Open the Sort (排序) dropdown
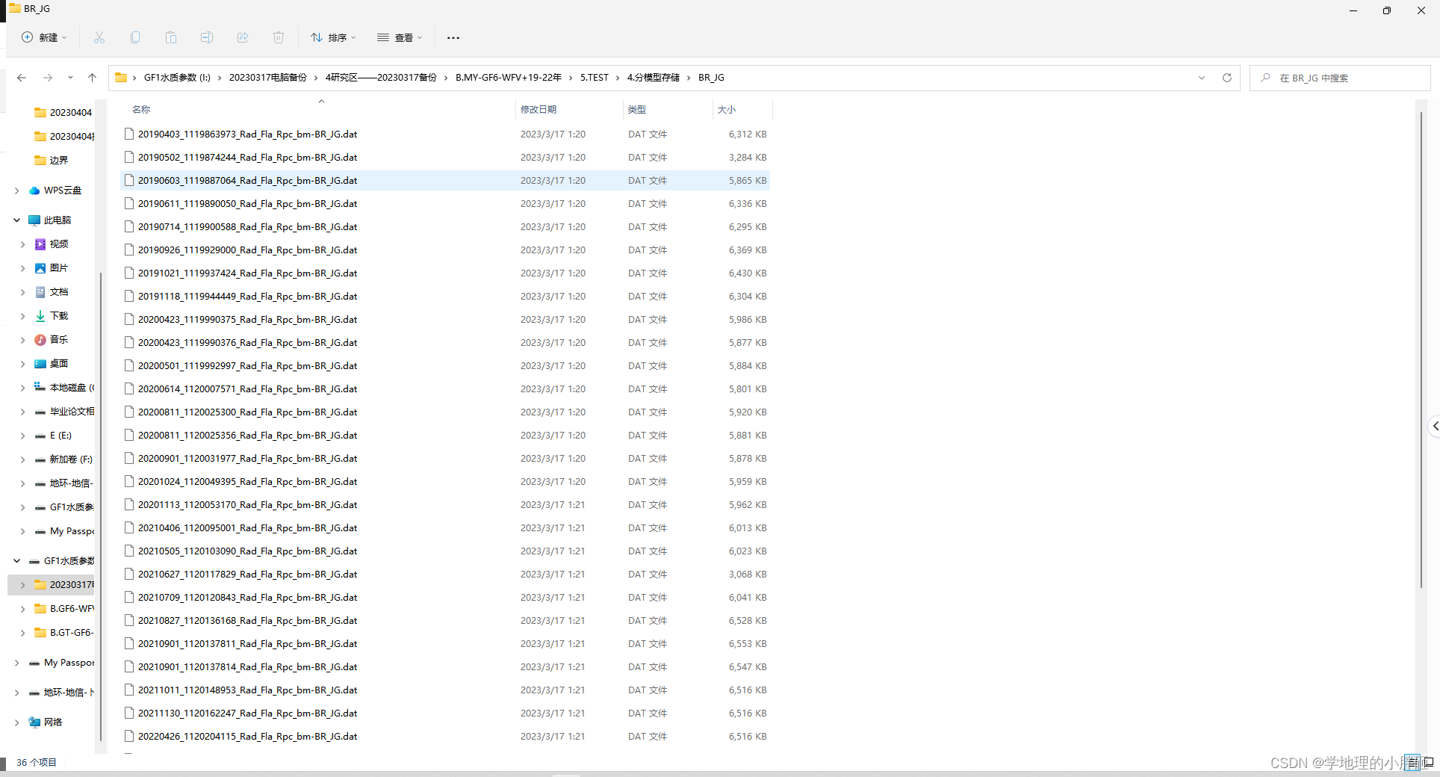This screenshot has width=1440, height=777. click(333, 37)
